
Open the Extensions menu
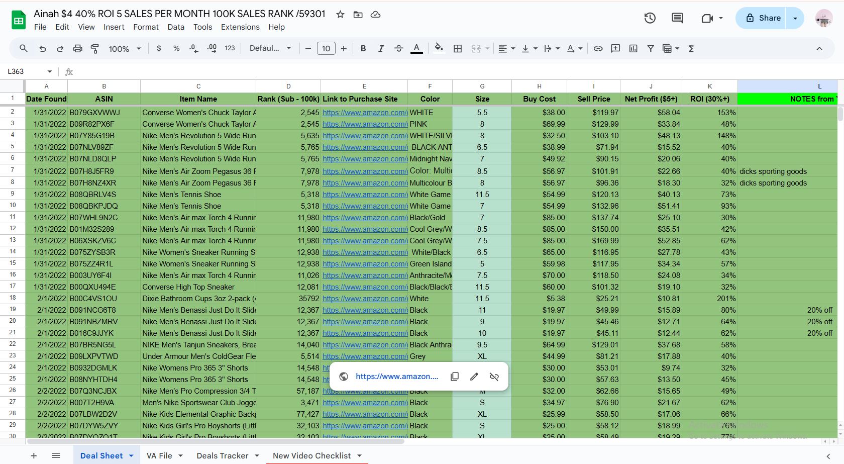pos(240,27)
